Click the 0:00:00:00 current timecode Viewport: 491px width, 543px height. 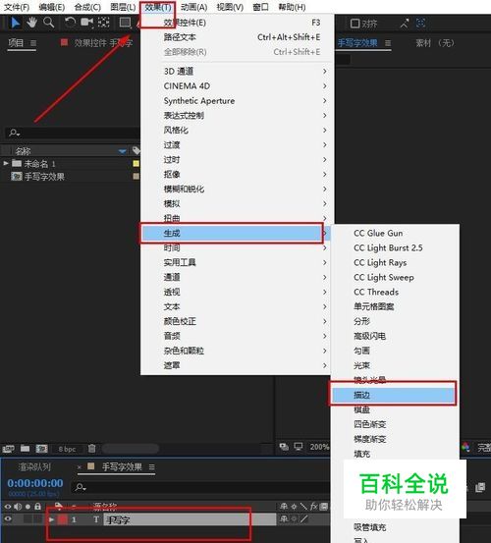(x=35, y=483)
